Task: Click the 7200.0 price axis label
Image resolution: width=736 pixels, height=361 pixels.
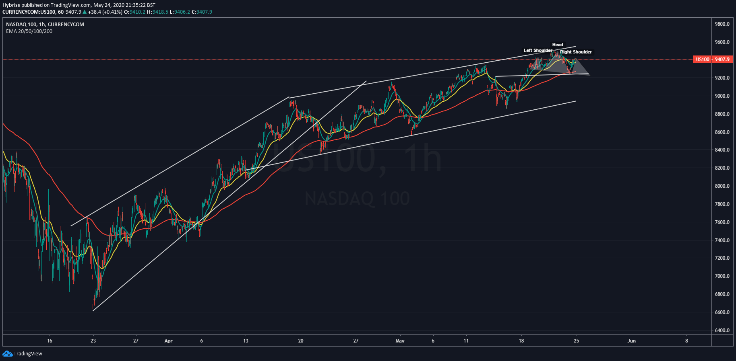Action: click(x=722, y=258)
